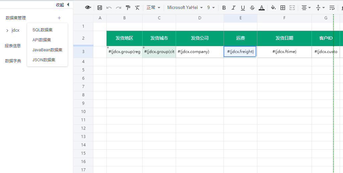
Task: Open the font size 9 dropdown
Action: click(211, 8)
